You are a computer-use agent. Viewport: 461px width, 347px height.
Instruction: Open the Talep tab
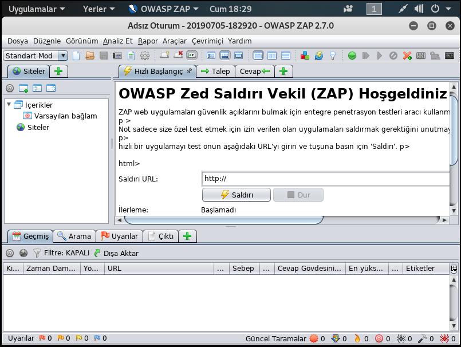(x=215, y=72)
